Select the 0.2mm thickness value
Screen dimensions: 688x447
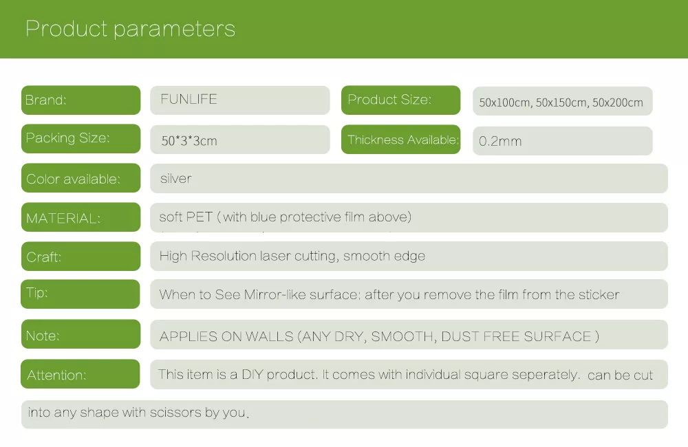click(562, 141)
